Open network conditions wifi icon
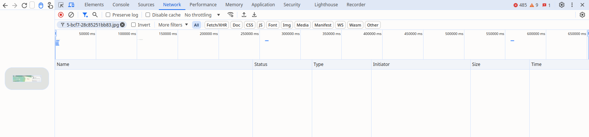The image size is (589, 137). [x=231, y=15]
